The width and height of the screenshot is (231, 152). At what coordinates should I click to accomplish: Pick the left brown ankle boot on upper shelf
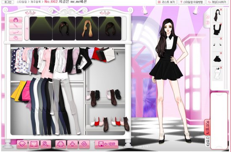click(x=93, y=98)
